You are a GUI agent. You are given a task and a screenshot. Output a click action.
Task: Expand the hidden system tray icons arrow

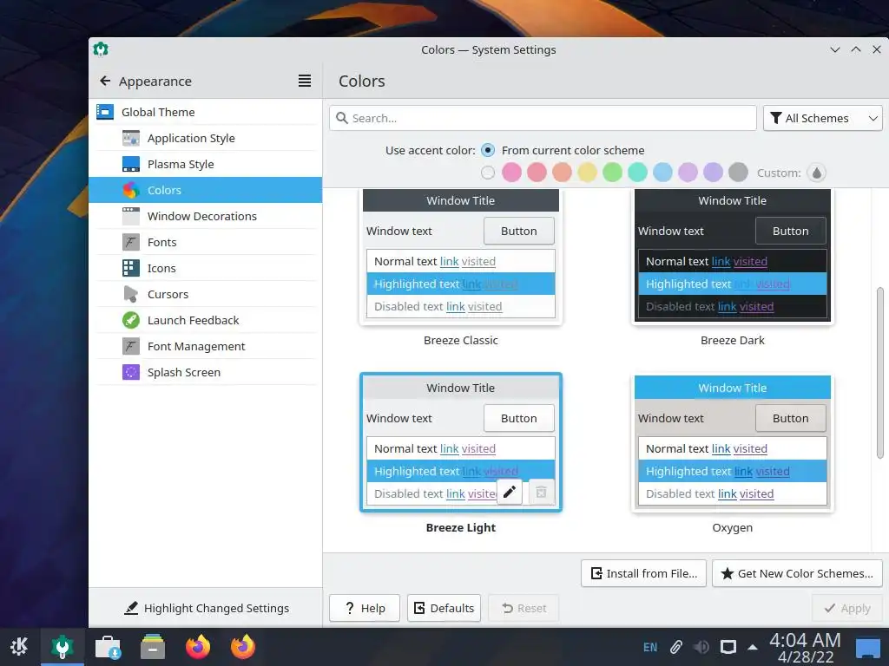(x=753, y=647)
